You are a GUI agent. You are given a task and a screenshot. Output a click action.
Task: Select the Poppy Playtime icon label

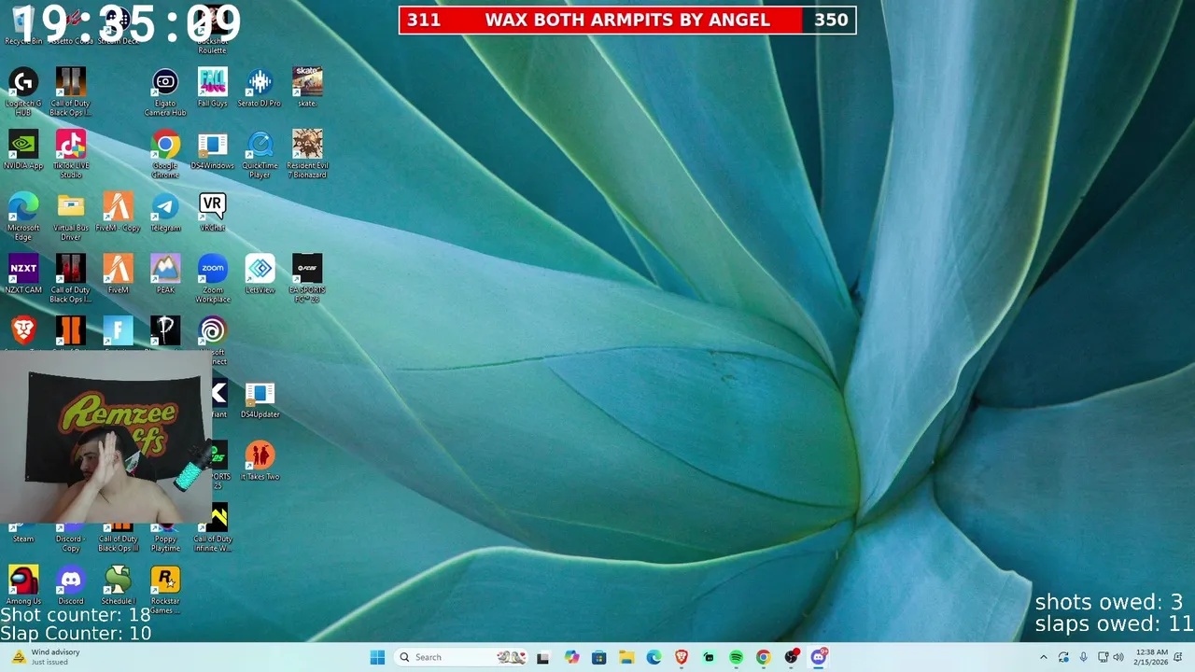pos(165,543)
